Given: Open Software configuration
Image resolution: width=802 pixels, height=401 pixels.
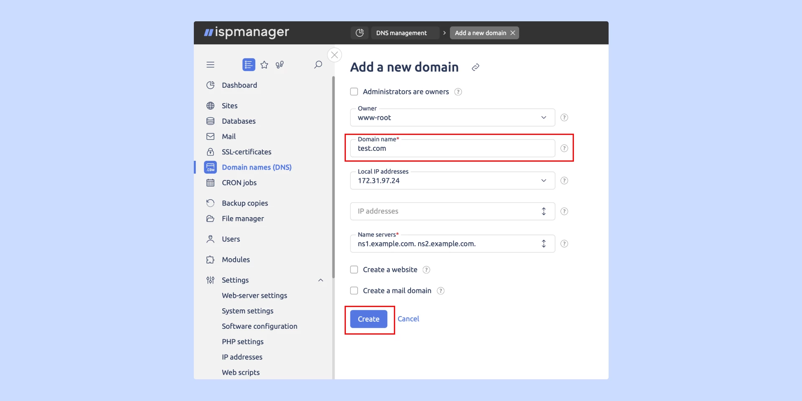Looking at the screenshot, I should pos(259,326).
